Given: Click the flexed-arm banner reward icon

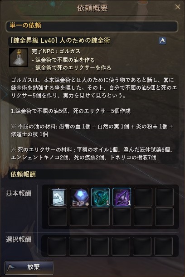Looking at the screenshot, I should click(x=58, y=197).
